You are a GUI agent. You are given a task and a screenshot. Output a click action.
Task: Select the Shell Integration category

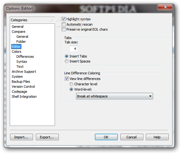(x=24, y=97)
